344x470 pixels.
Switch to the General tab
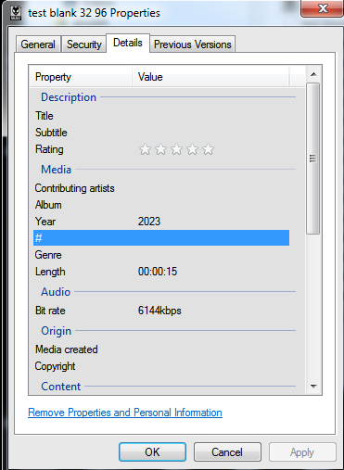(x=38, y=44)
